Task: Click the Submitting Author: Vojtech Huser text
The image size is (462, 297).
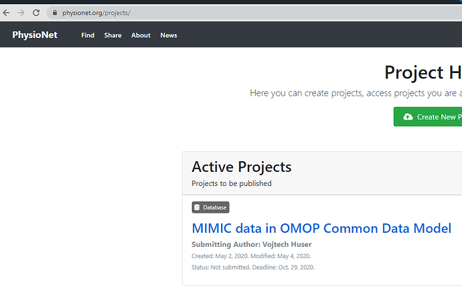Action: click(x=251, y=244)
